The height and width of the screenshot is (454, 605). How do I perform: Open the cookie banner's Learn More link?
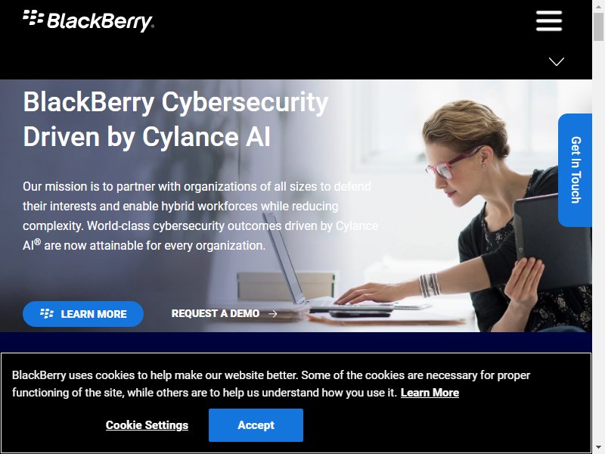(430, 393)
